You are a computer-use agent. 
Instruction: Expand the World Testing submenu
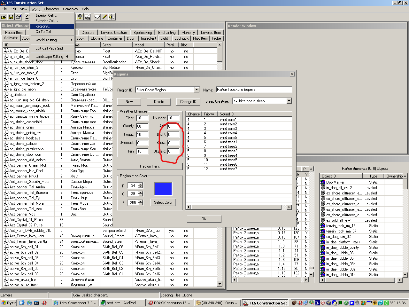coord(53,40)
